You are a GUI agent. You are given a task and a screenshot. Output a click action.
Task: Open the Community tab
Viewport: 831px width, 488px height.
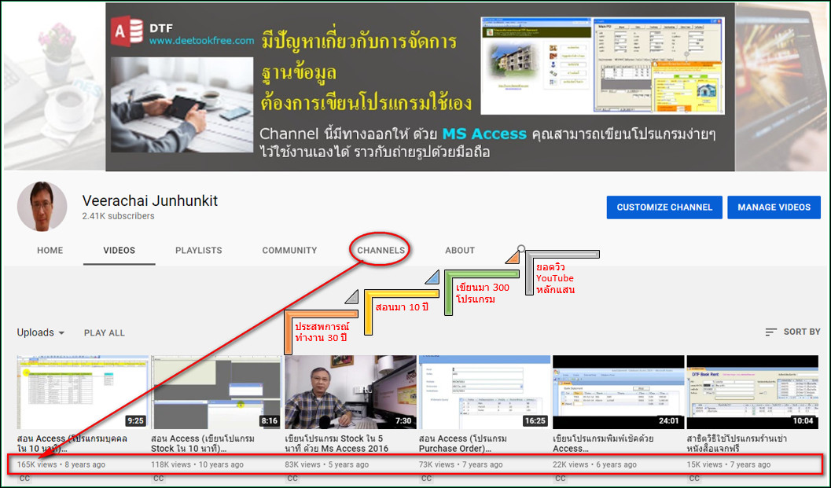tap(289, 250)
